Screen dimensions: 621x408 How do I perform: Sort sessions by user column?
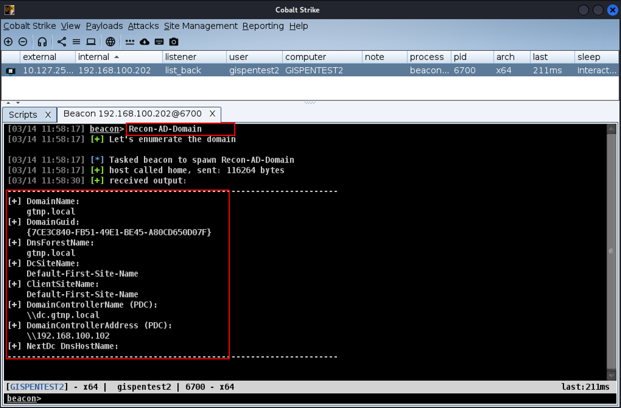point(255,57)
